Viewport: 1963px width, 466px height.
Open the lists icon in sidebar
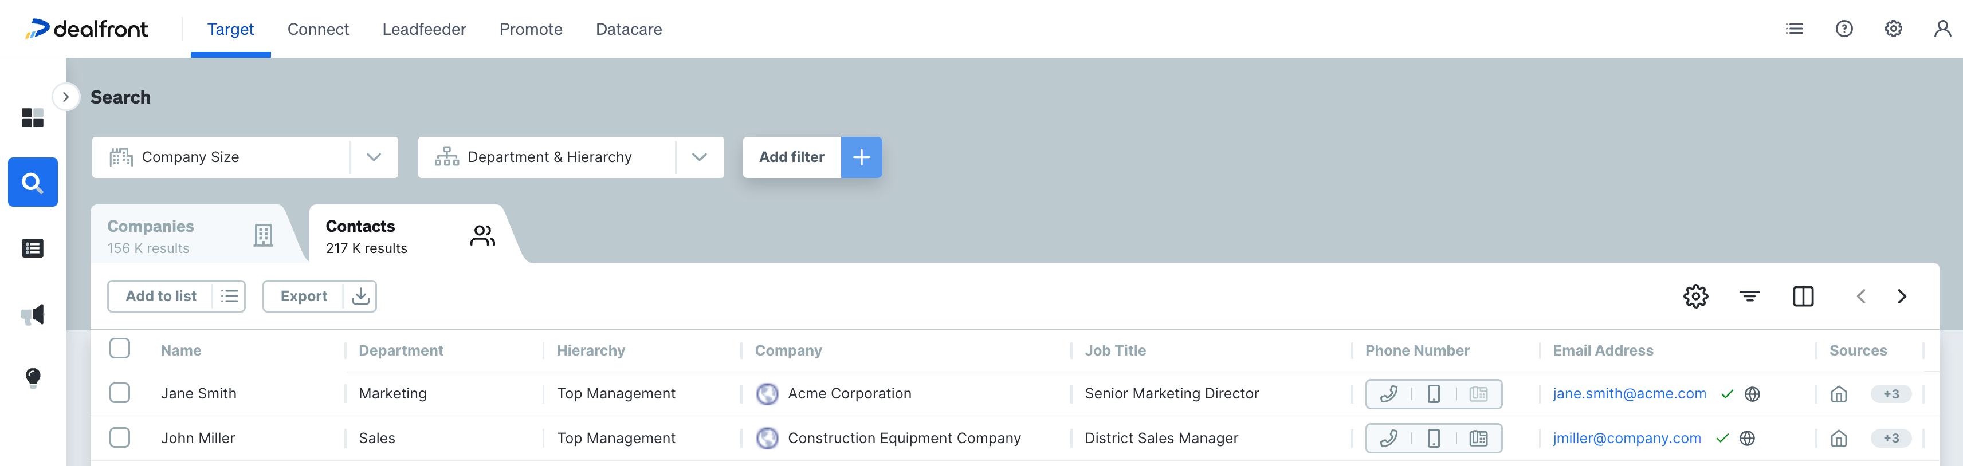click(33, 248)
